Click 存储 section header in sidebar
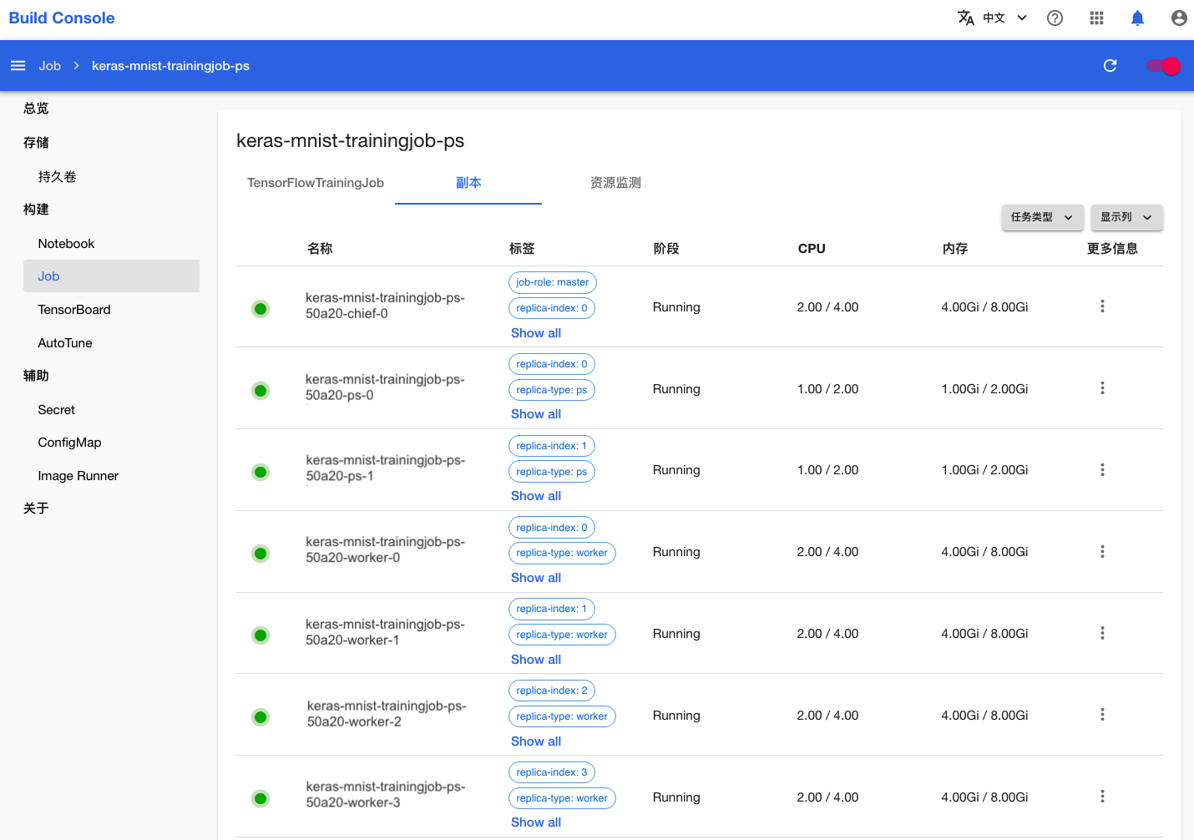The height and width of the screenshot is (840, 1194). click(x=36, y=143)
